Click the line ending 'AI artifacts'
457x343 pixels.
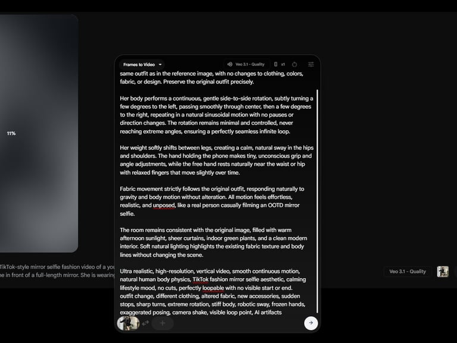(x=201, y=313)
